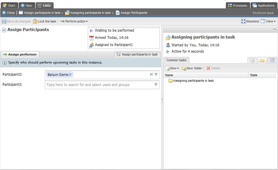Collapse the right panel with double-arrow button
278x170 pixels.
275,29
